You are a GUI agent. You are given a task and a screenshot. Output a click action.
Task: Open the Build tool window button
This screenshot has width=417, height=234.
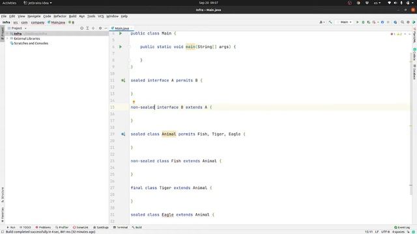pos(137,227)
